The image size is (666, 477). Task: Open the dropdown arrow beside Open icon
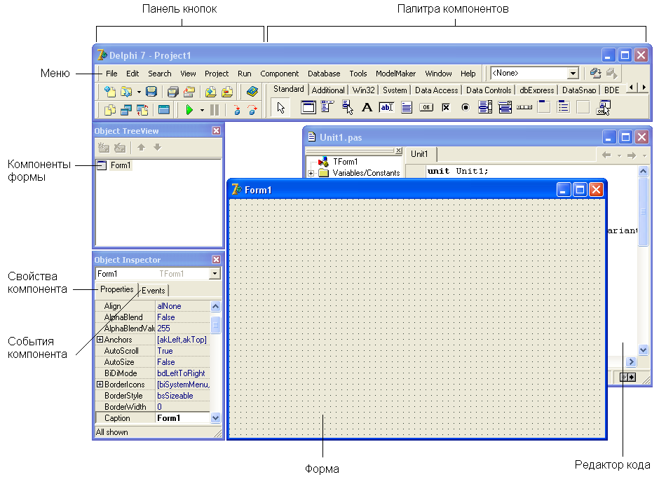(139, 92)
